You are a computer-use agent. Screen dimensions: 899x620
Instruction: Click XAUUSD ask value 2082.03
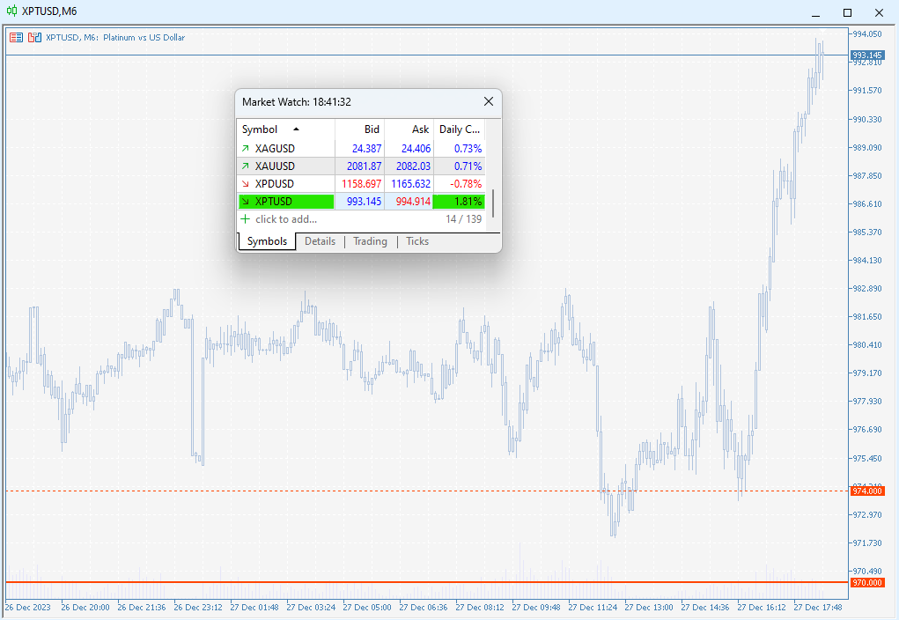coord(413,166)
